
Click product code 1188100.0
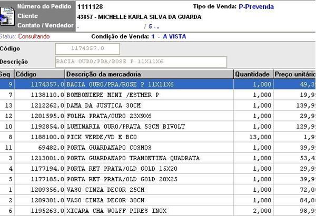[x=47, y=137]
